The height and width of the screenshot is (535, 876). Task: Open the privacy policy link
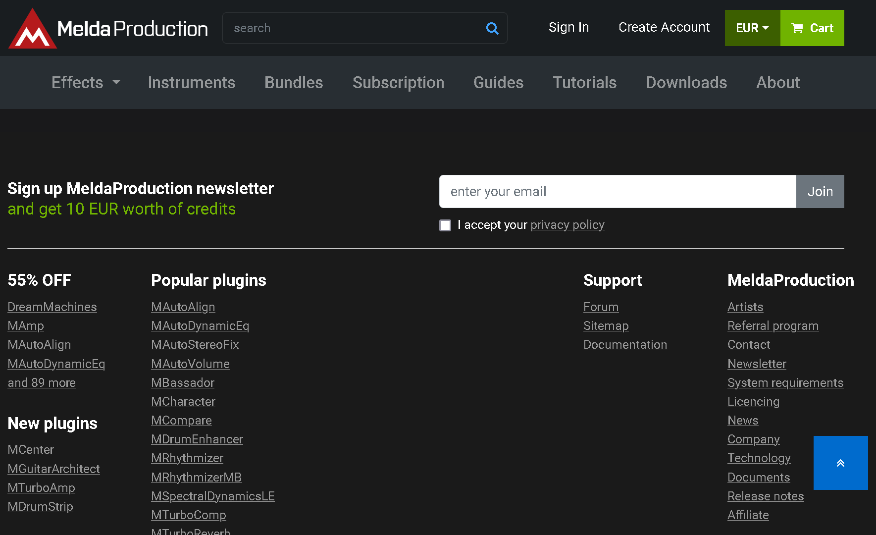[x=567, y=225]
